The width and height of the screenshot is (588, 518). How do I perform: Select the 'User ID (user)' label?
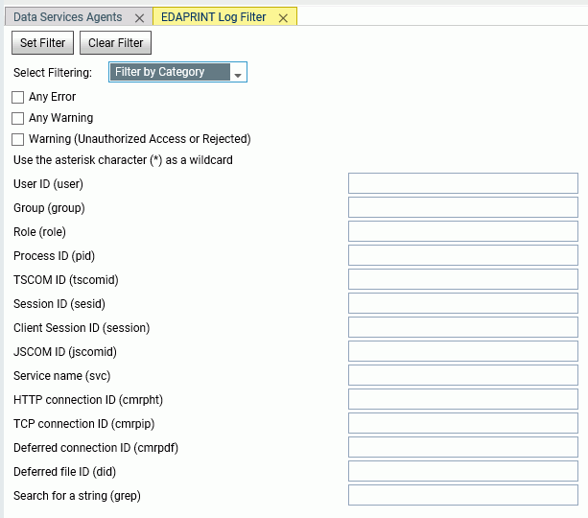(x=48, y=184)
